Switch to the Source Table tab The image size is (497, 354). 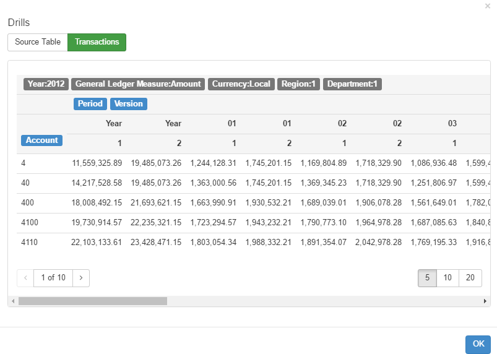click(38, 42)
